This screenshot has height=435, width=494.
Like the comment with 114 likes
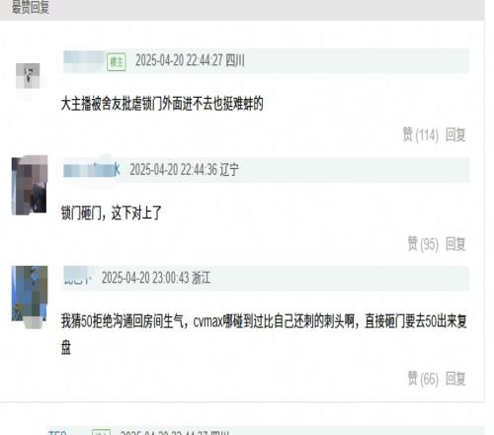click(421, 134)
